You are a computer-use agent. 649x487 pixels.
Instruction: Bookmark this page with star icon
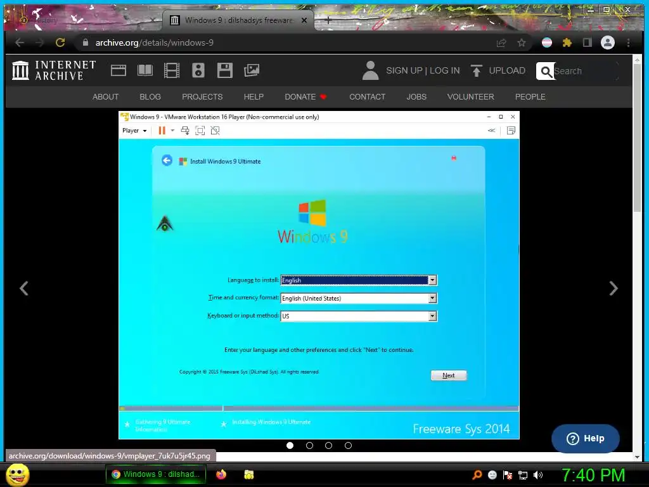(522, 42)
